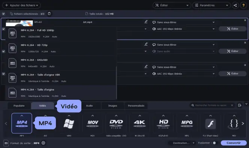
Task: Open output format settings gear icon
Action: (43, 143)
